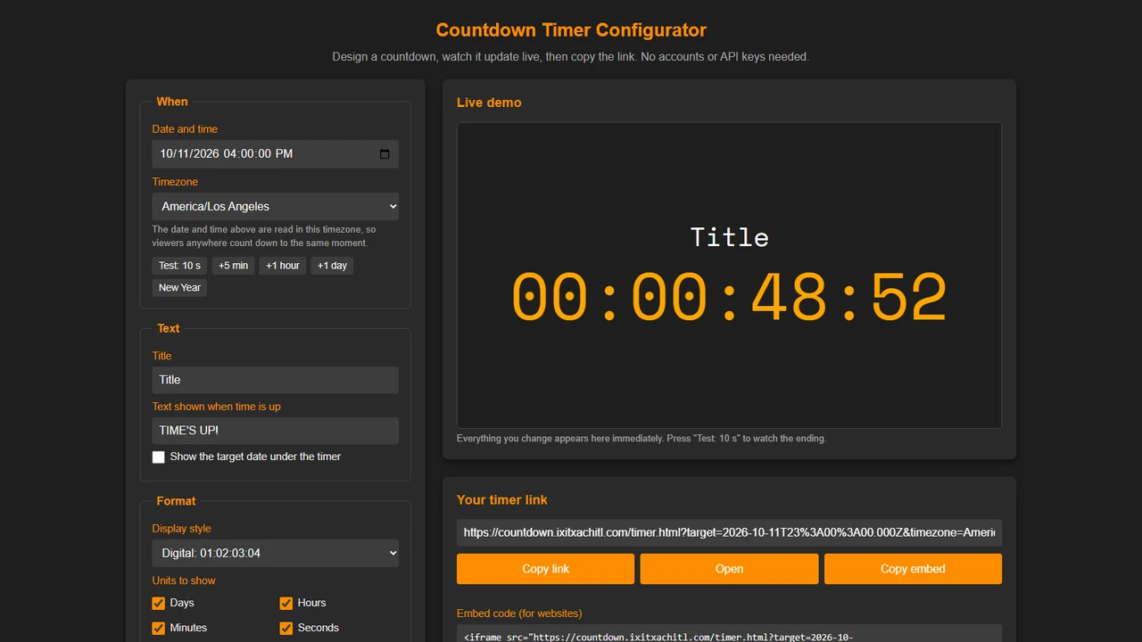Add five minutes with '+5 min' button
The width and height of the screenshot is (1142, 642).
coord(233,266)
